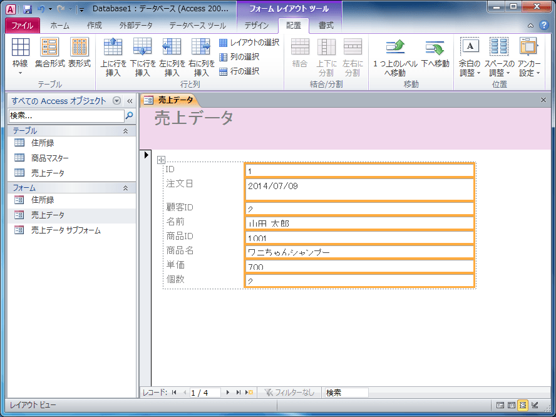The width and height of the screenshot is (556, 417).
Task: Click the Undo icon in quick access toolbar
Action: tap(41, 9)
